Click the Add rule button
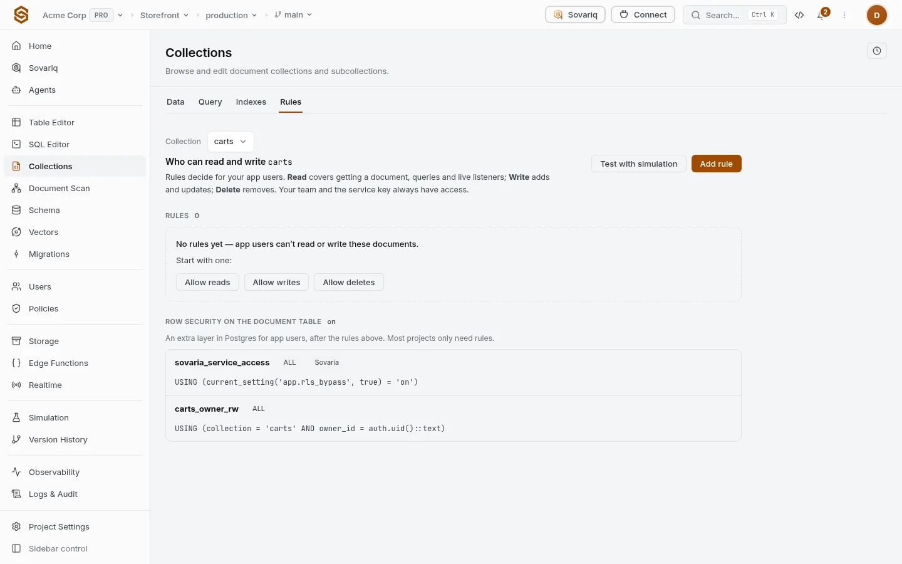The width and height of the screenshot is (902, 564). pos(717,164)
